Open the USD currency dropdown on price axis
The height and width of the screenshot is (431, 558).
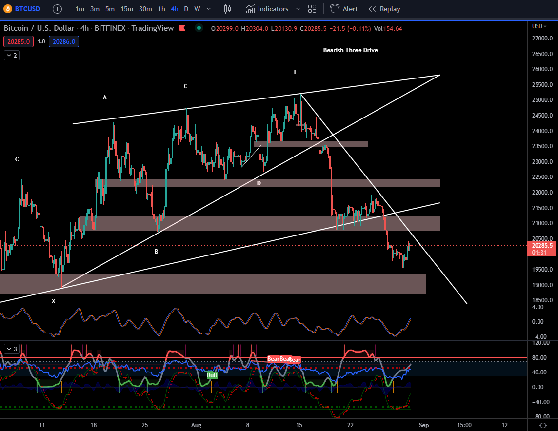coord(539,26)
